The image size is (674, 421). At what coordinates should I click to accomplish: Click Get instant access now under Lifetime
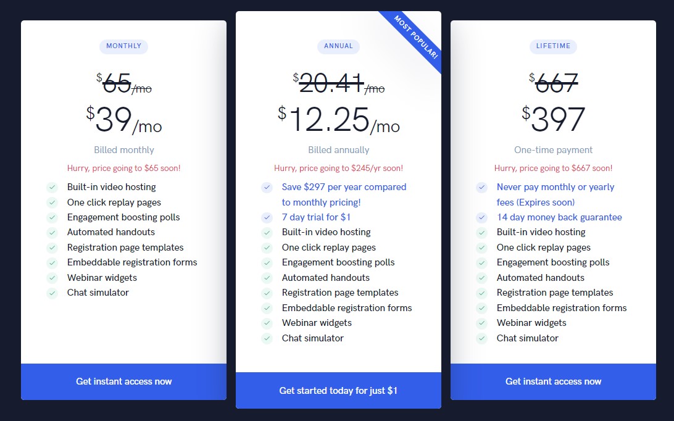553,381
